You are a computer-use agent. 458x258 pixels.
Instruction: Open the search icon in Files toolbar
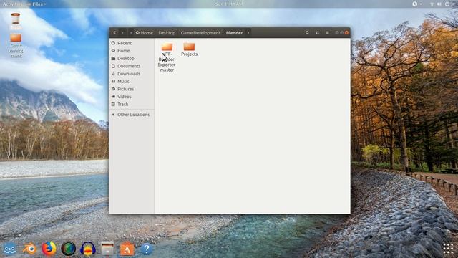pos(307,33)
